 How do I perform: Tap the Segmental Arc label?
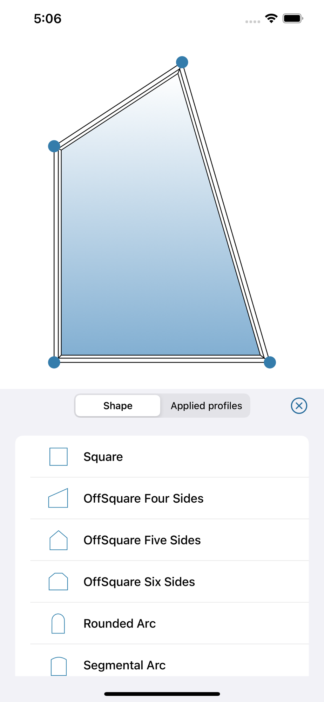click(x=124, y=665)
